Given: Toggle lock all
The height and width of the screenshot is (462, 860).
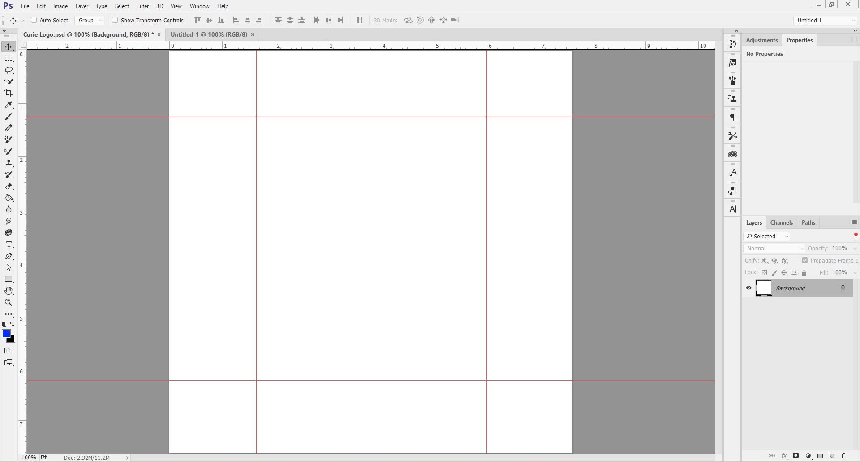Looking at the screenshot, I should (x=804, y=273).
